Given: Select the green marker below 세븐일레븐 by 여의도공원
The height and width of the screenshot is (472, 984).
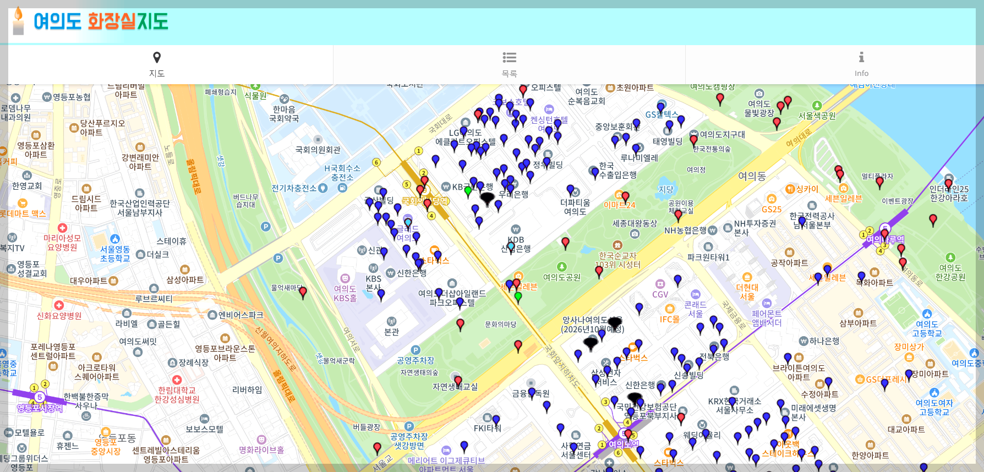Looking at the screenshot, I should pyautogui.click(x=518, y=298).
